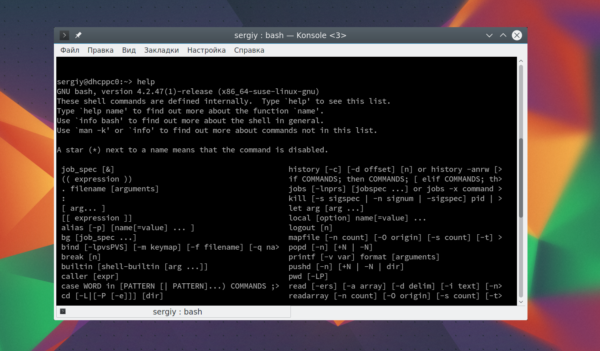
Task: Click the 'sergiy@dhcppc0:~> help' prompt line
Action: [x=106, y=82]
